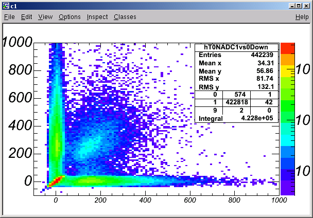Click the x-axis label 400
Viewport: 313px width, 218px height.
145,200
